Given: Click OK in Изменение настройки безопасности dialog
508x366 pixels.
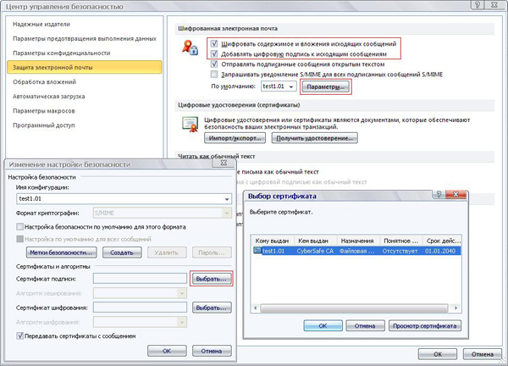Looking at the screenshot, I should point(167,351).
